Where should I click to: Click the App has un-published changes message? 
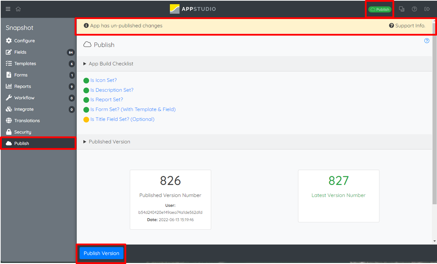click(x=126, y=26)
